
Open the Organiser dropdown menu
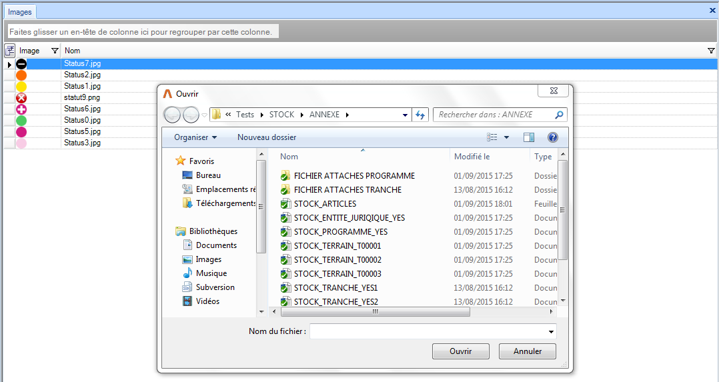[195, 137]
